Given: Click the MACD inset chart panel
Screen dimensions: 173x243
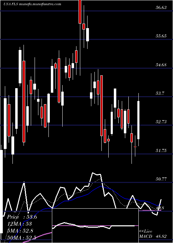Looking at the screenshot, I should point(95,226).
